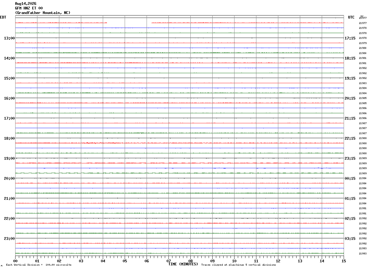The height and width of the screenshot is (269, 368).
Task: Select the 23:00 EDT time label
Action: [9, 239]
